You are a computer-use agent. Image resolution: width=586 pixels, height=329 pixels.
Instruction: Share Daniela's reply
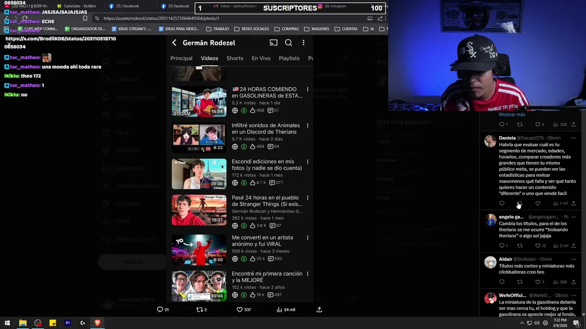[x=573, y=203]
